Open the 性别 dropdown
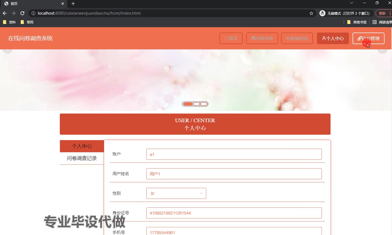This screenshot has width=392, height=235. [x=176, y=193]
